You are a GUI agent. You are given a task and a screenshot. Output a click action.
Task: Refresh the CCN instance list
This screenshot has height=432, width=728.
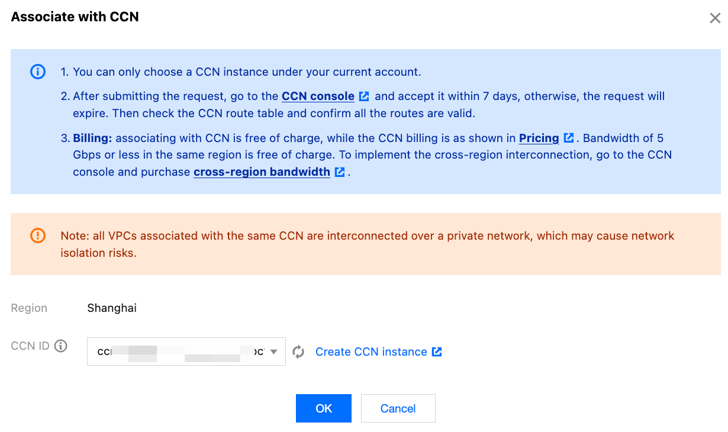click(x=298, y=352)
